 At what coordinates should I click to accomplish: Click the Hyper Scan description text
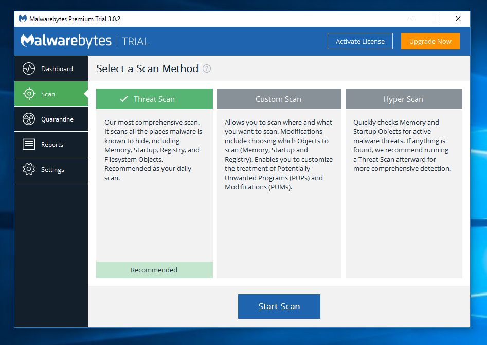click(402, 145)
